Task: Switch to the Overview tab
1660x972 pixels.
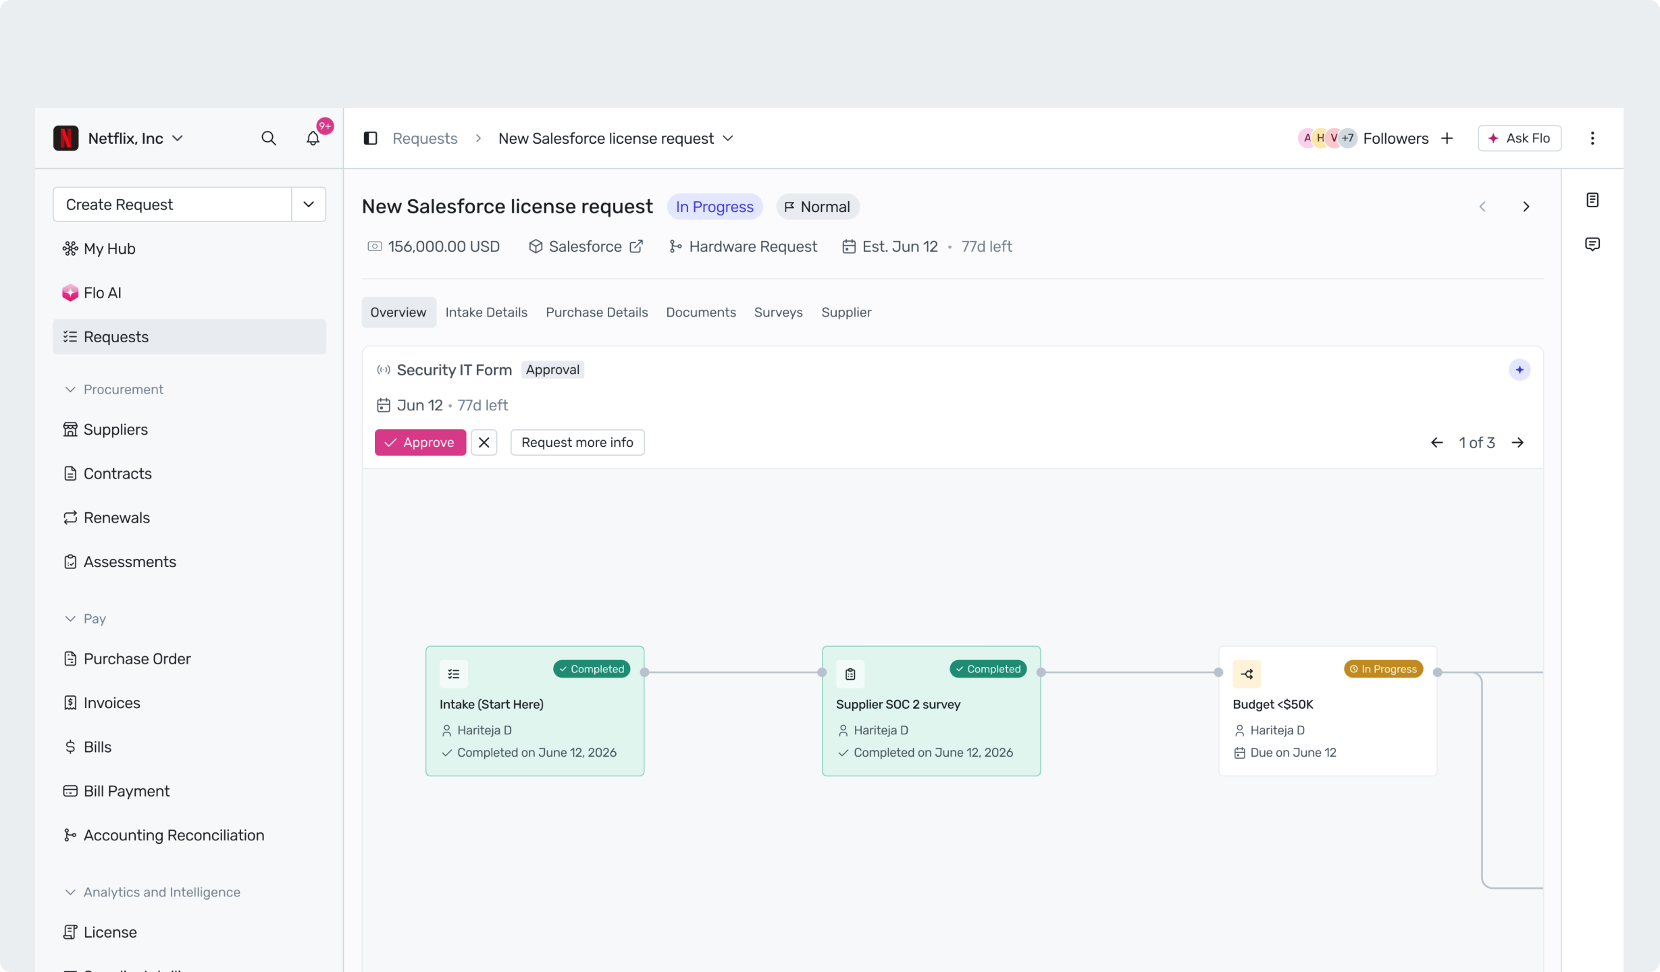Action: point(398,313)
